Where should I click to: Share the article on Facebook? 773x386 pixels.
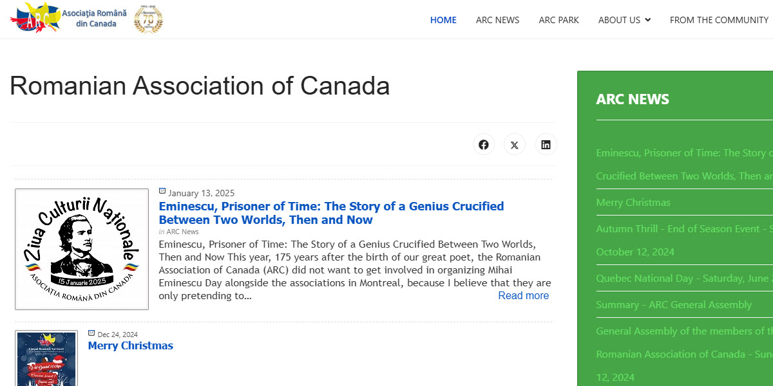[x=484, y=144]
